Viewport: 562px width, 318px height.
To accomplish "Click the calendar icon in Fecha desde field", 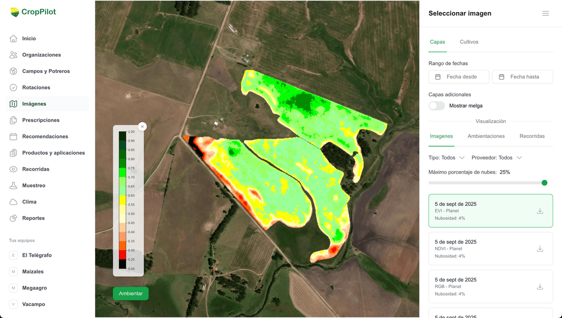I will 438,77.
